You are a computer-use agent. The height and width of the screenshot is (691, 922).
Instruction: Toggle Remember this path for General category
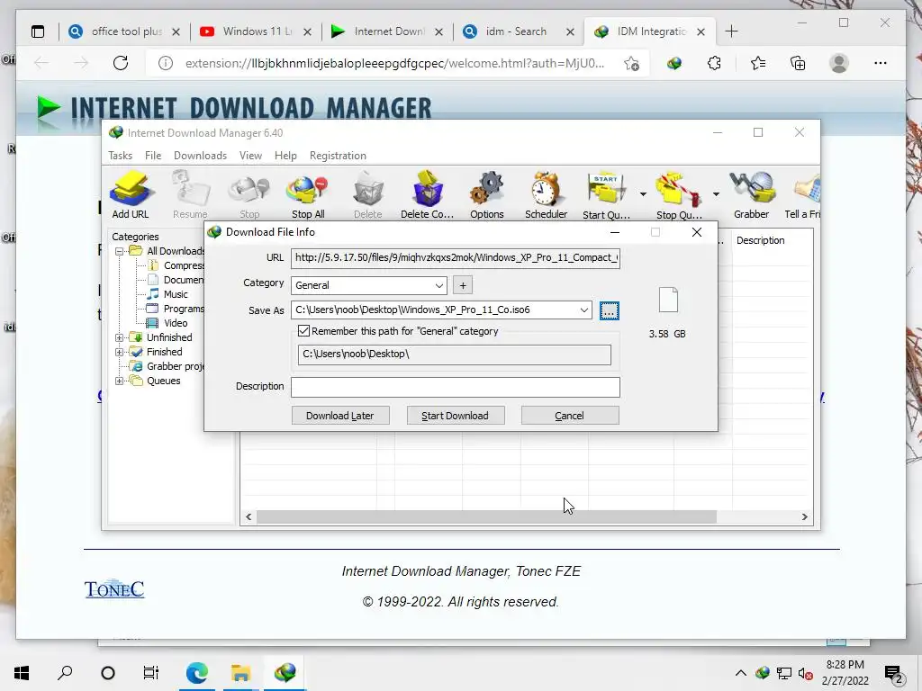(x=304, y=331)
